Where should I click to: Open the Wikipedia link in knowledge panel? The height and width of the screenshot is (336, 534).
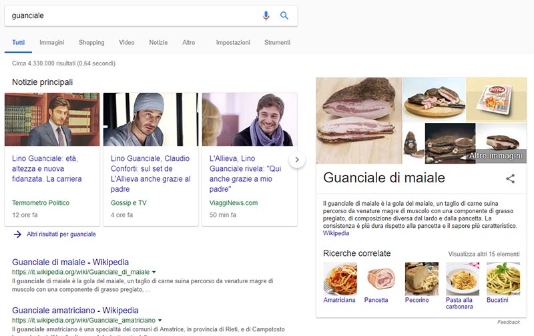[x=336, y=234]
